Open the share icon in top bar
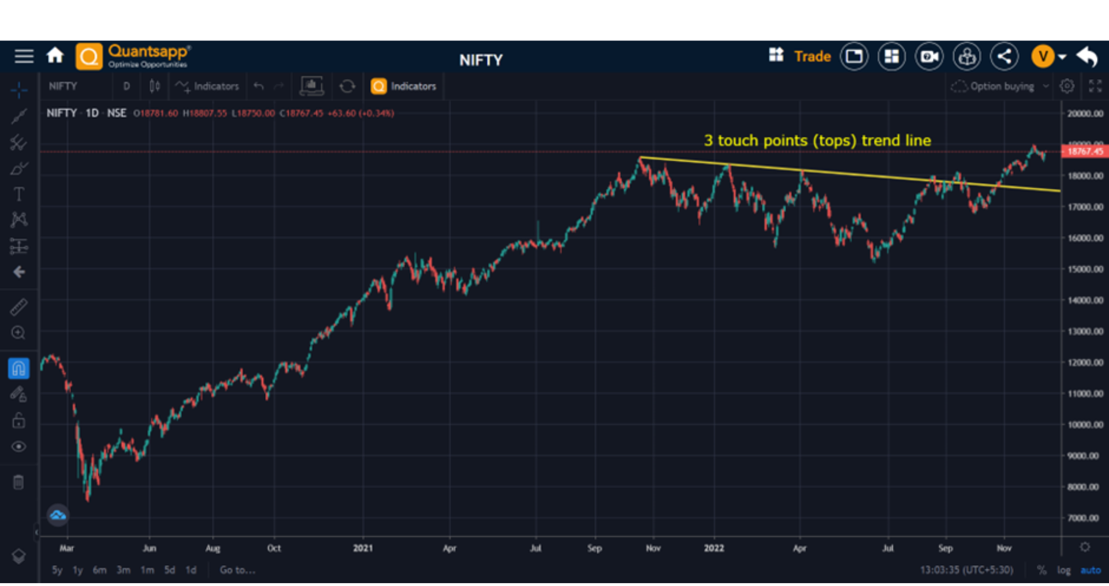The height and width of the screenshot is (586, 1109). 1004,56
